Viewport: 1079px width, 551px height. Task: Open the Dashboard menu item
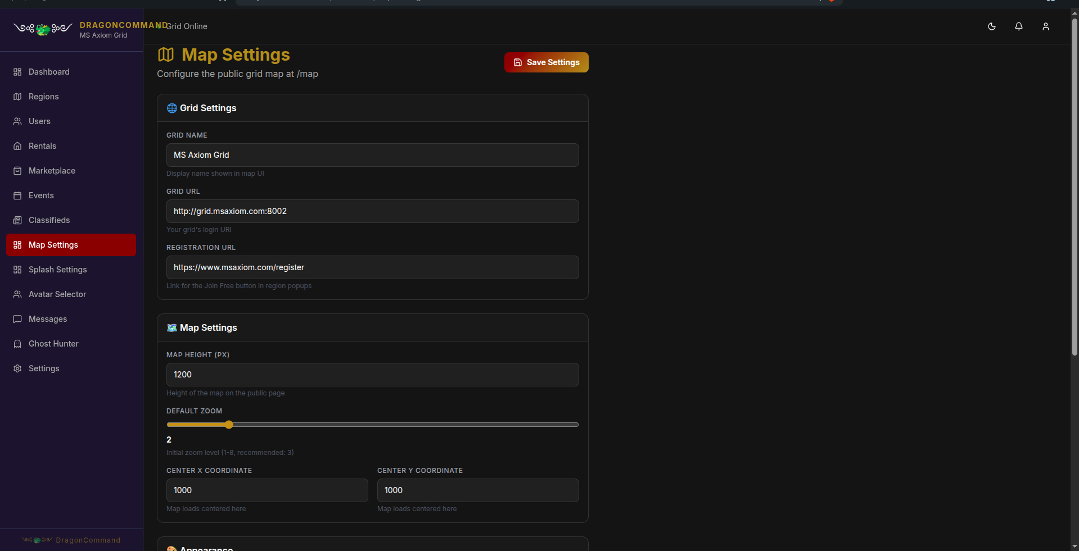tap(71, 72)
